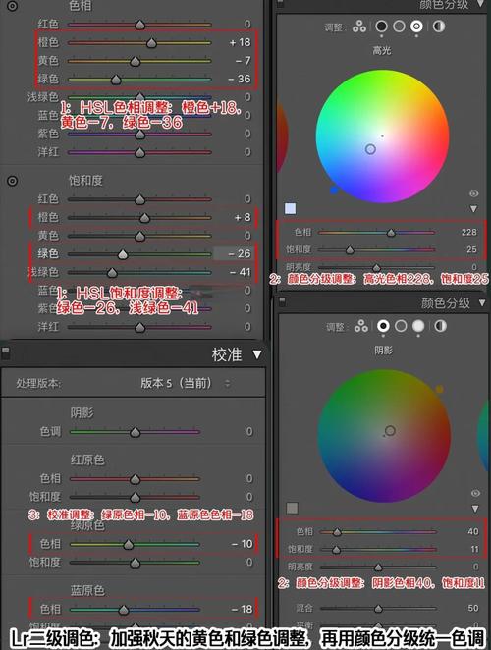The height and width of the screenshot is (650, 491).
Task: Adjust the 洋红 hue slider
Action: [139, 152]
